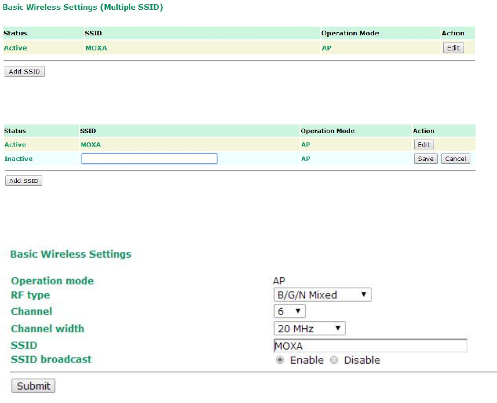Viewport: 497px width, 403px height.
Task: Focus the empty SSID field in Inactive row
Action: 149,159
